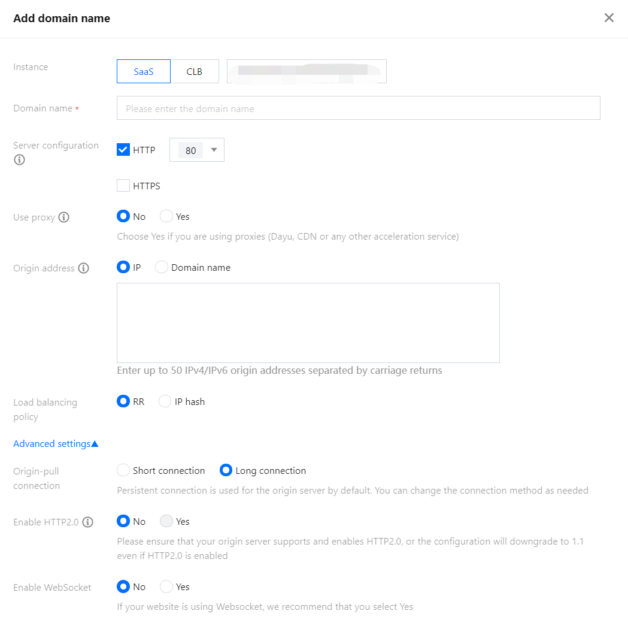Screen dimensions: 628x644
Task: Click the Domain name input field
Action: coord(358,108)
